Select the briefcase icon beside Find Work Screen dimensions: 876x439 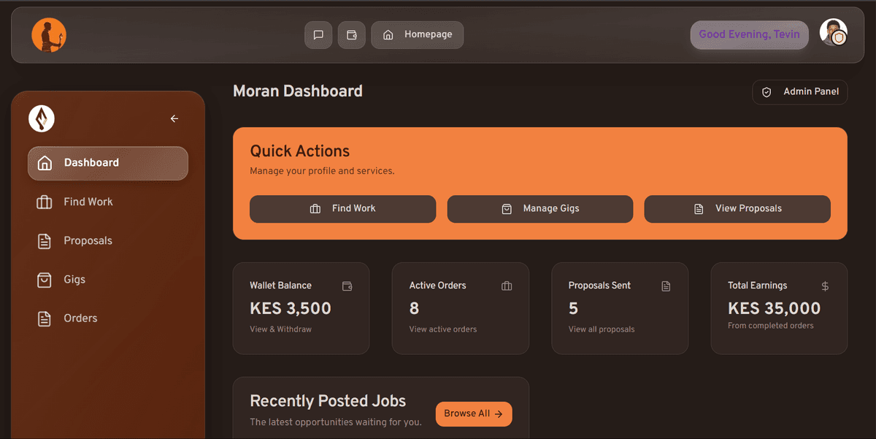pyautogui.click(x=315, y=208)
